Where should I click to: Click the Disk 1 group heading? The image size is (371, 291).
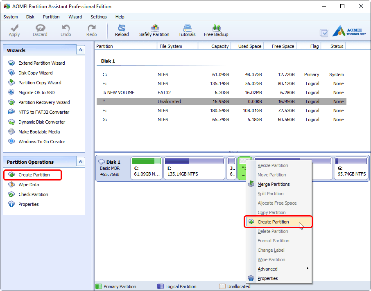(x=108, y=61)
